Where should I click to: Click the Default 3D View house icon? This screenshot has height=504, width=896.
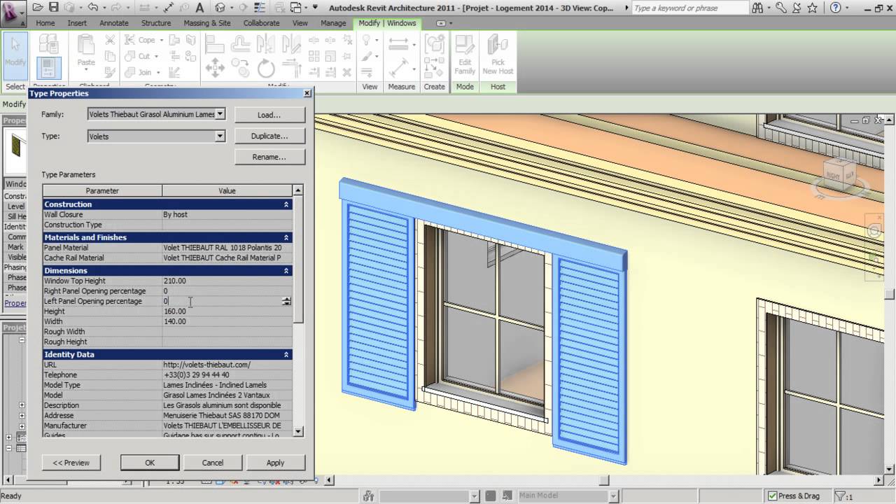pos(220,8)
